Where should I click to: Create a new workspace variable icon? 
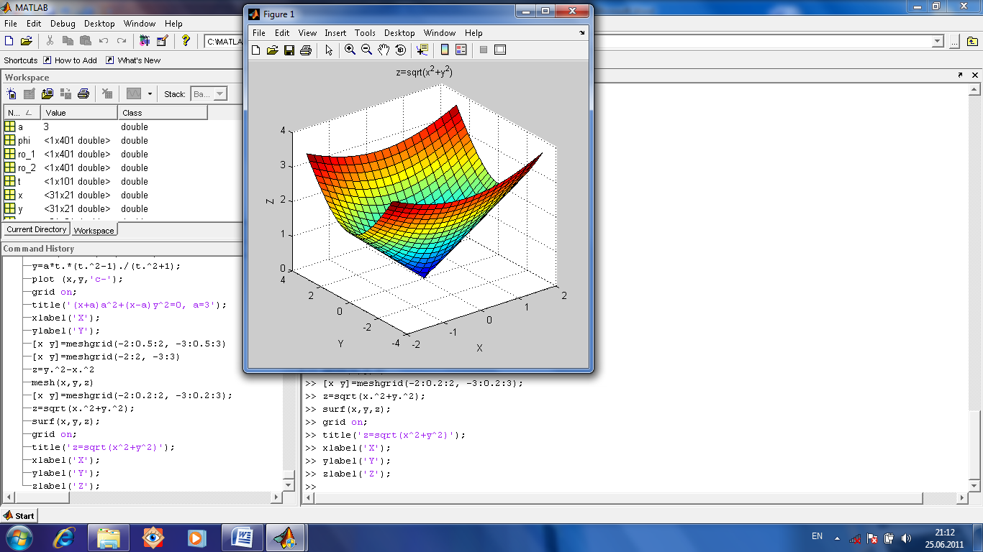point(12,93)
